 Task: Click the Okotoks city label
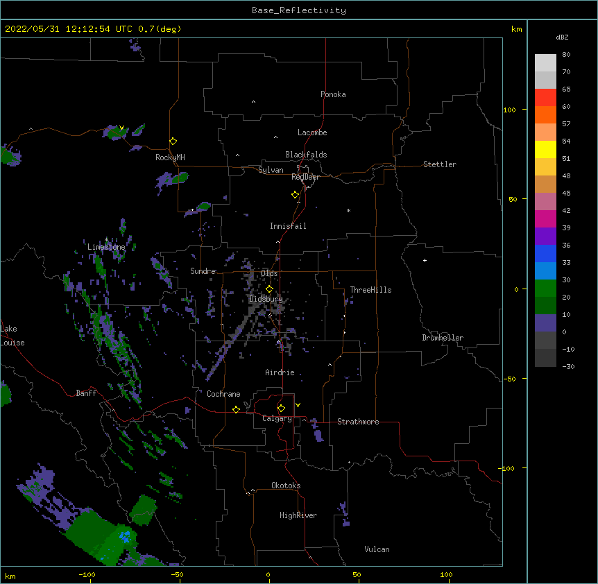286,486
